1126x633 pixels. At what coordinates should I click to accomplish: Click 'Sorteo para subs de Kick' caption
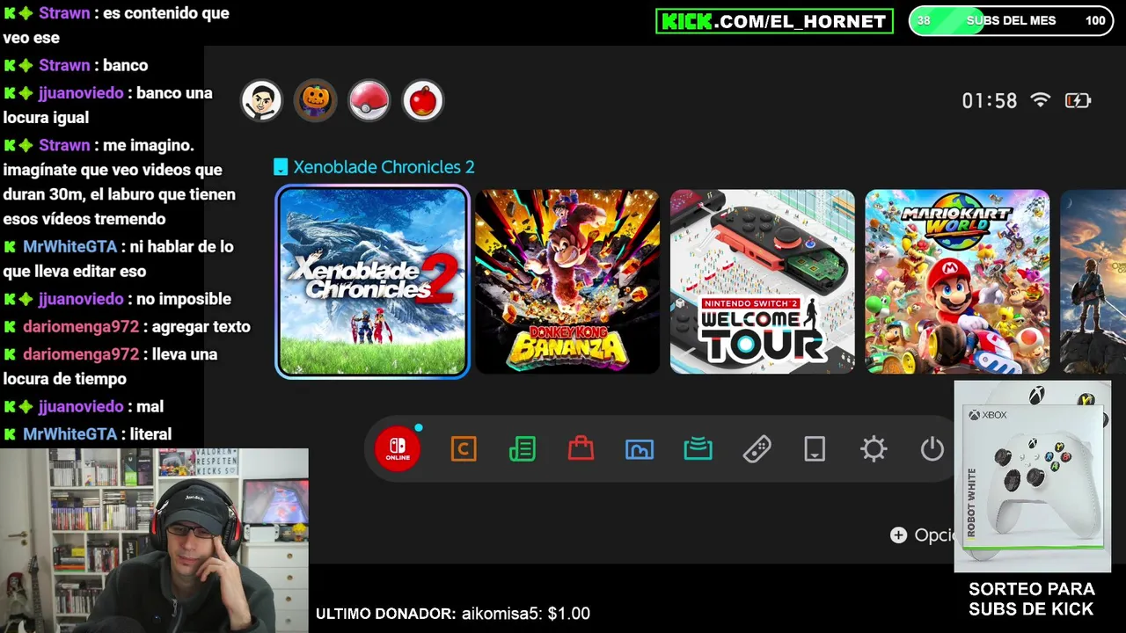click(x=1031, y=599)
